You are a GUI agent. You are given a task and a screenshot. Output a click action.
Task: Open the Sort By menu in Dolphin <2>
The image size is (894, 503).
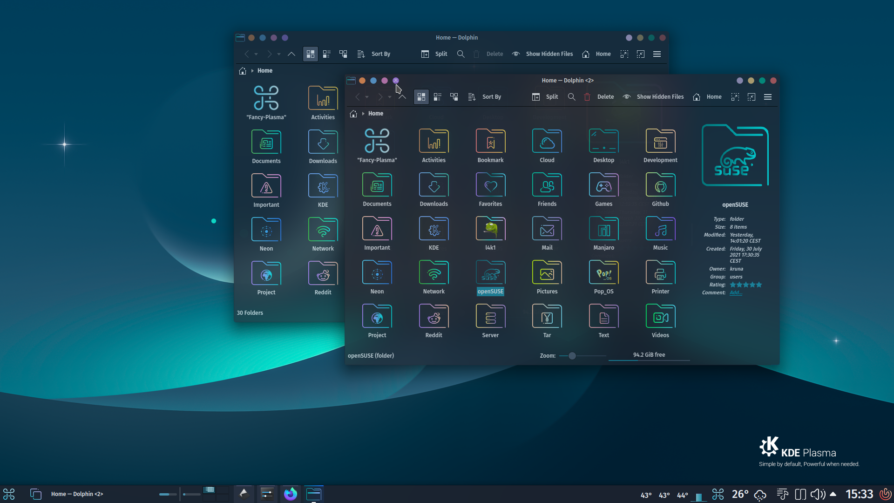click(485, 97)
